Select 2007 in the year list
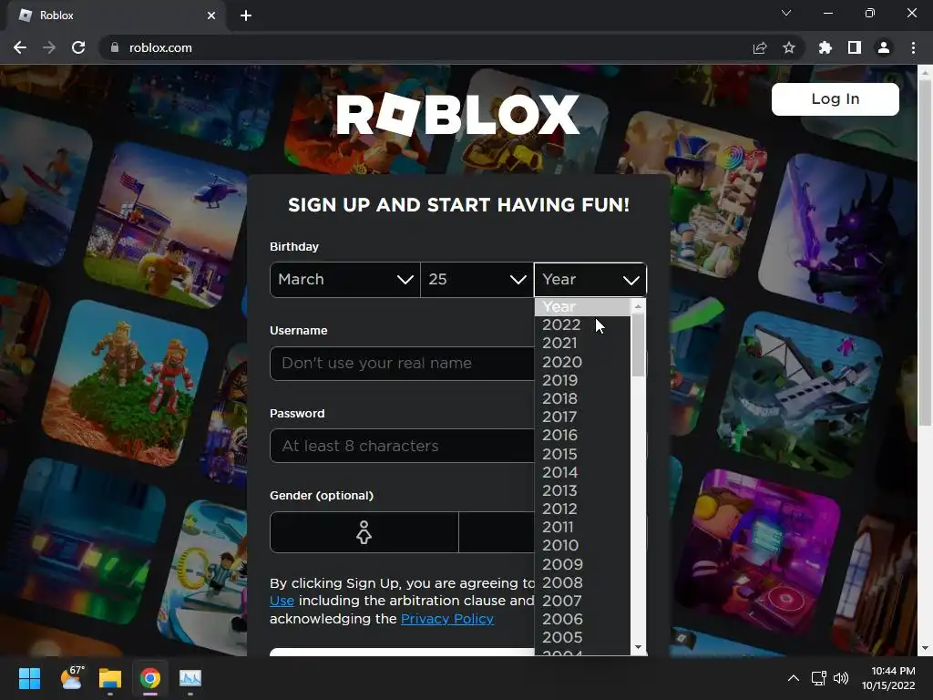Screen dimensions: 933x700 tap(582, 602)
